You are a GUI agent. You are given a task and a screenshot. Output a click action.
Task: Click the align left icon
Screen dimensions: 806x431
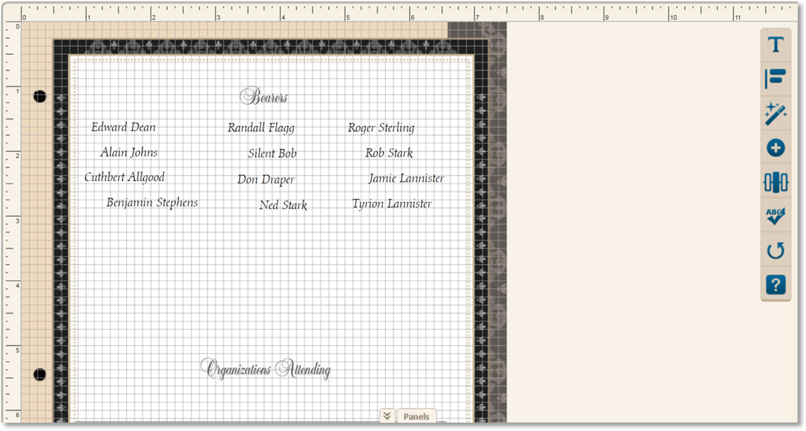[776, 79]
